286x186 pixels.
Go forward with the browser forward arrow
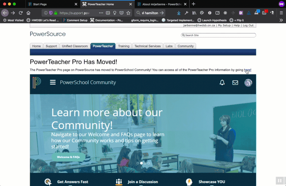pos(13,13)
